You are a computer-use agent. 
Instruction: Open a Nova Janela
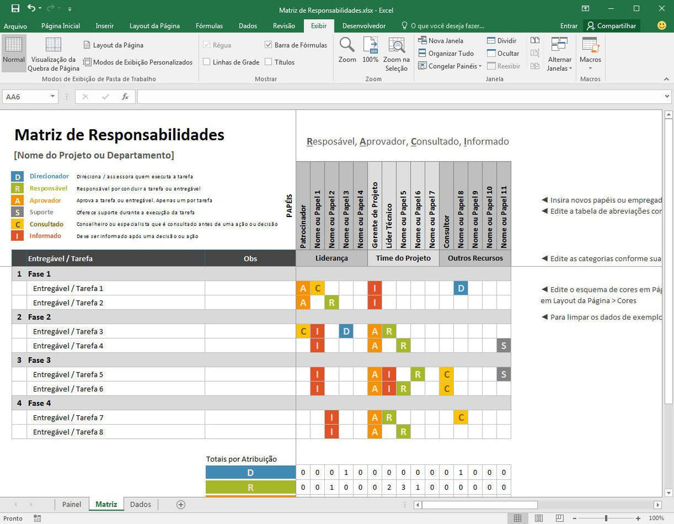tap(441, 41)
